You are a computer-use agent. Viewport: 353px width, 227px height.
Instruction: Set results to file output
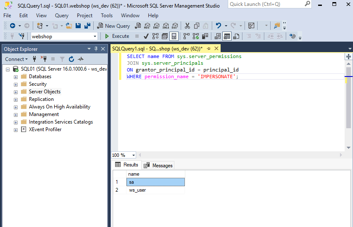click(236, 36)
